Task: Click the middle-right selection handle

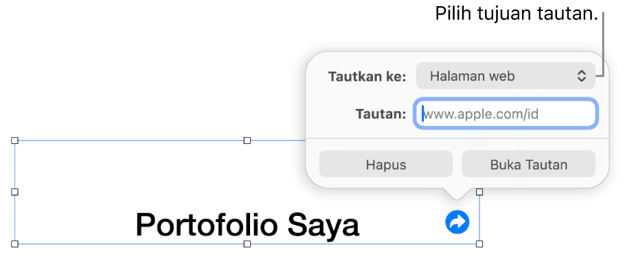Action: [479, 192]
